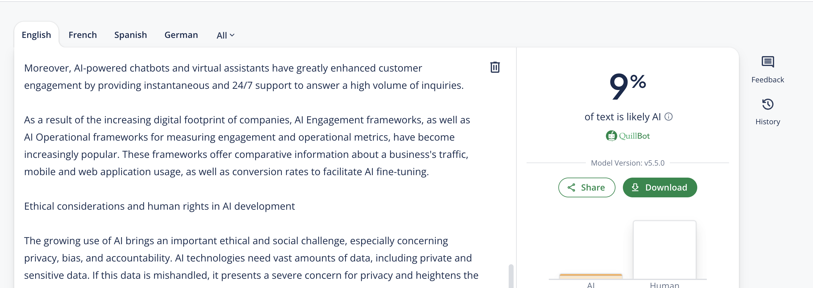Screen dimensions: 813x288
Task: Click the share icon inside Share button
Action: [571, 187]
